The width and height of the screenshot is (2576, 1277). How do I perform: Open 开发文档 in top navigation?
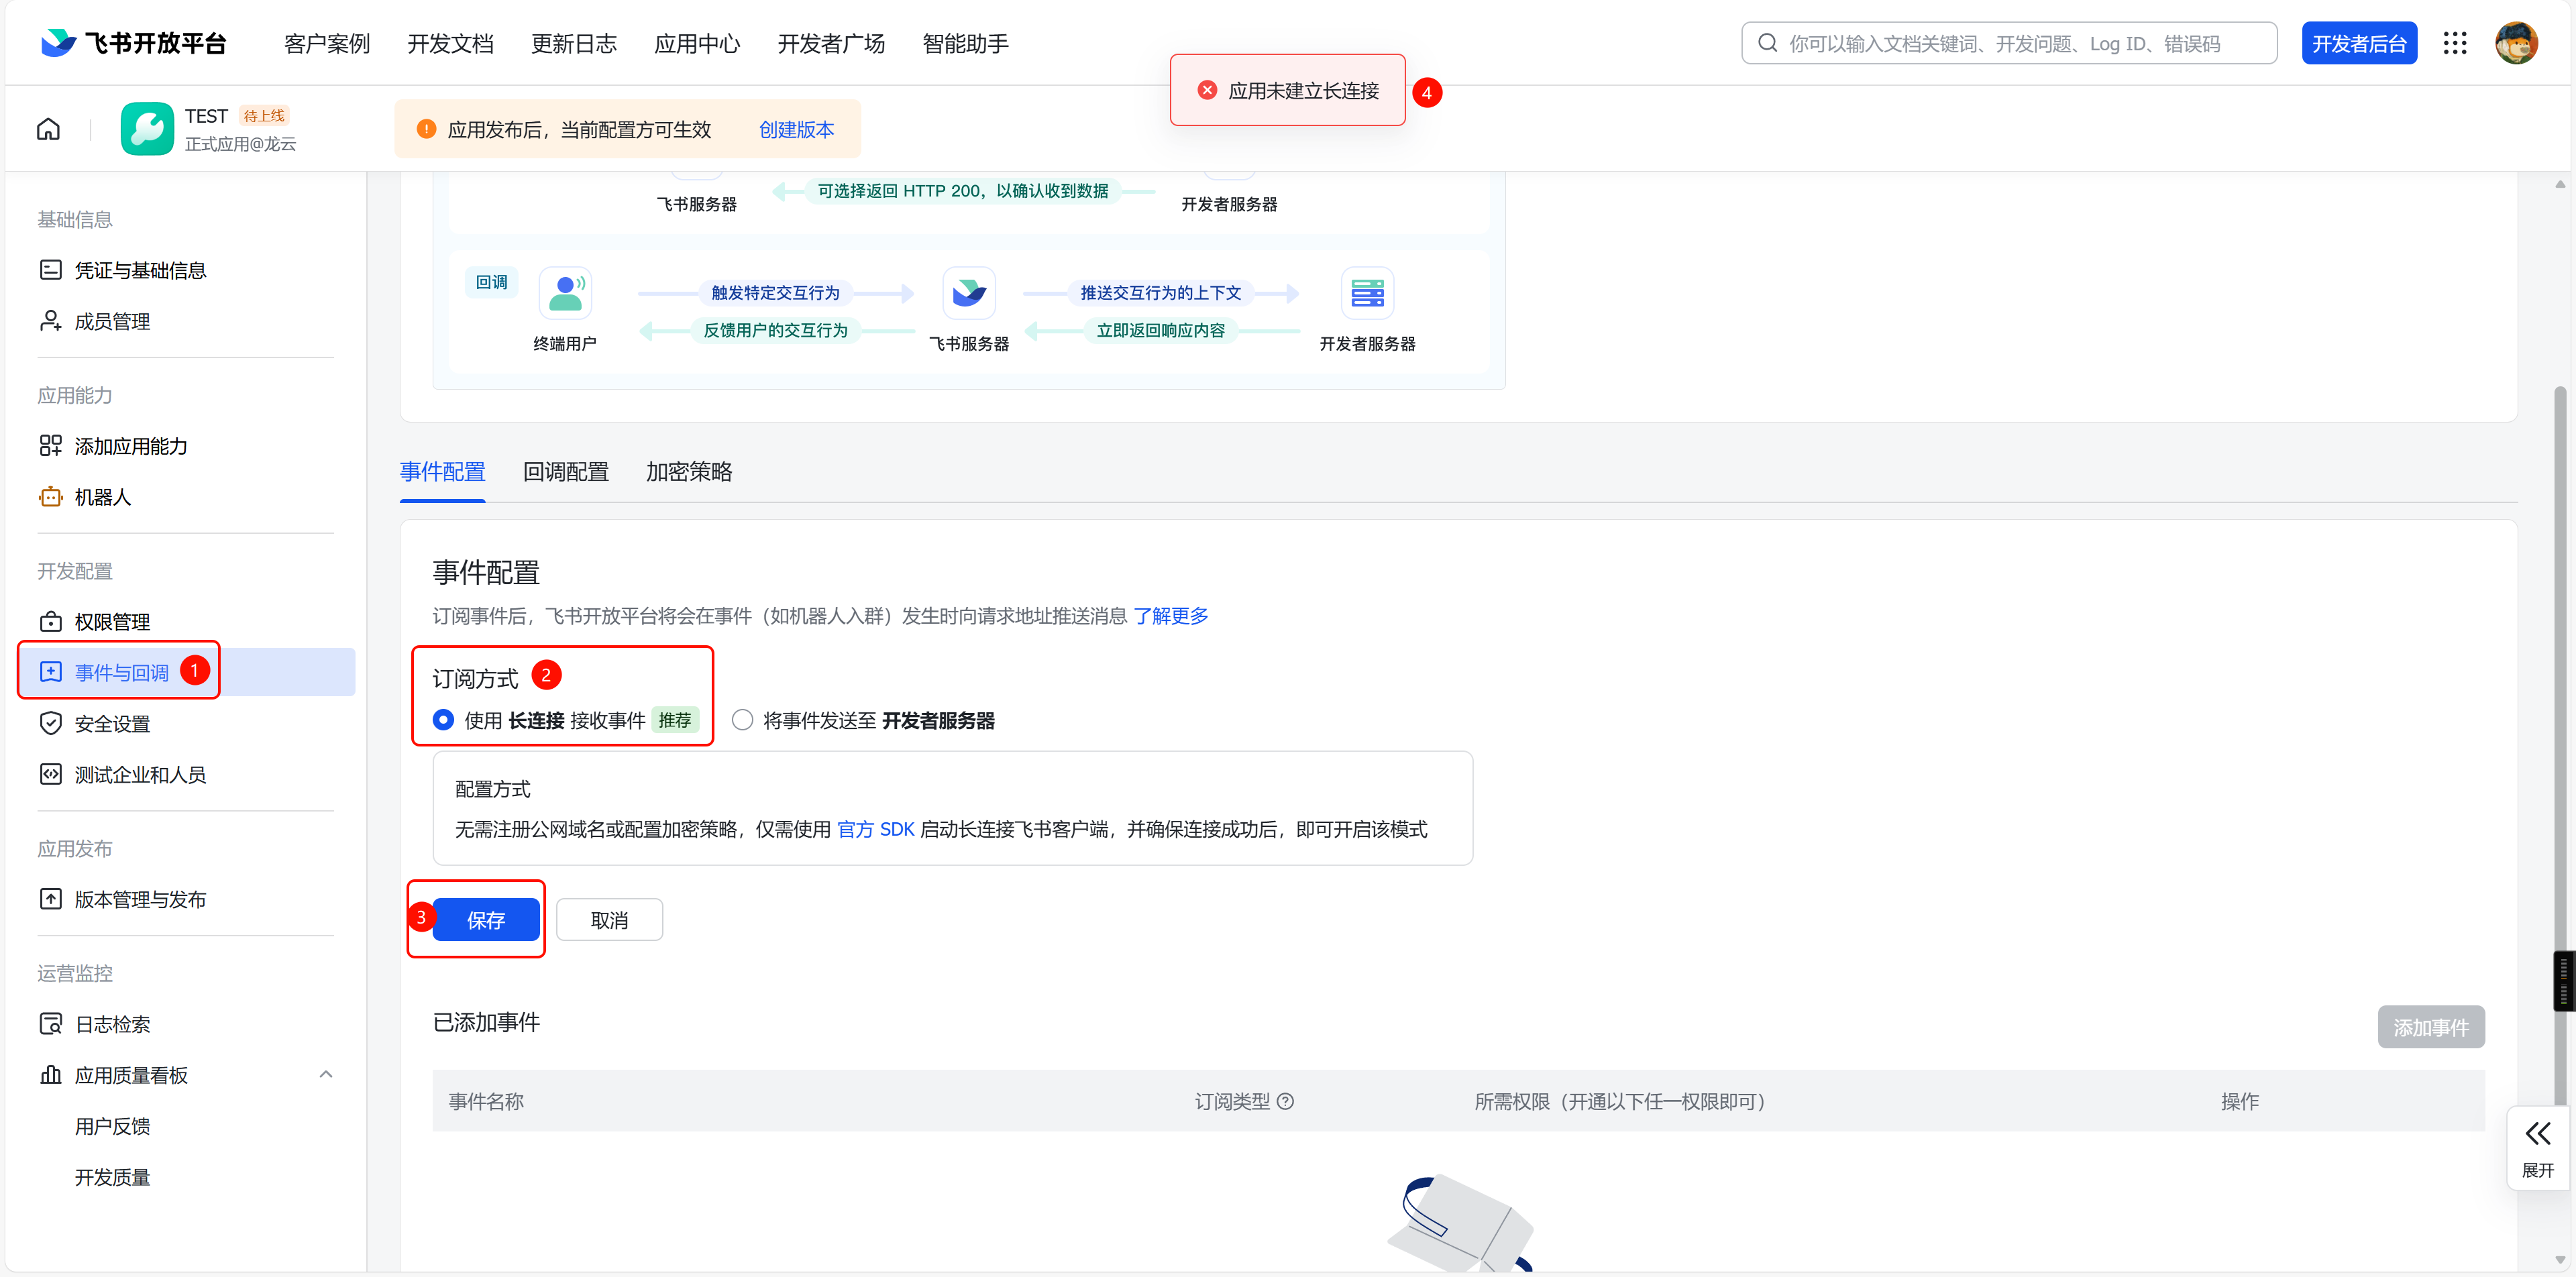click(x=450, y=44)
